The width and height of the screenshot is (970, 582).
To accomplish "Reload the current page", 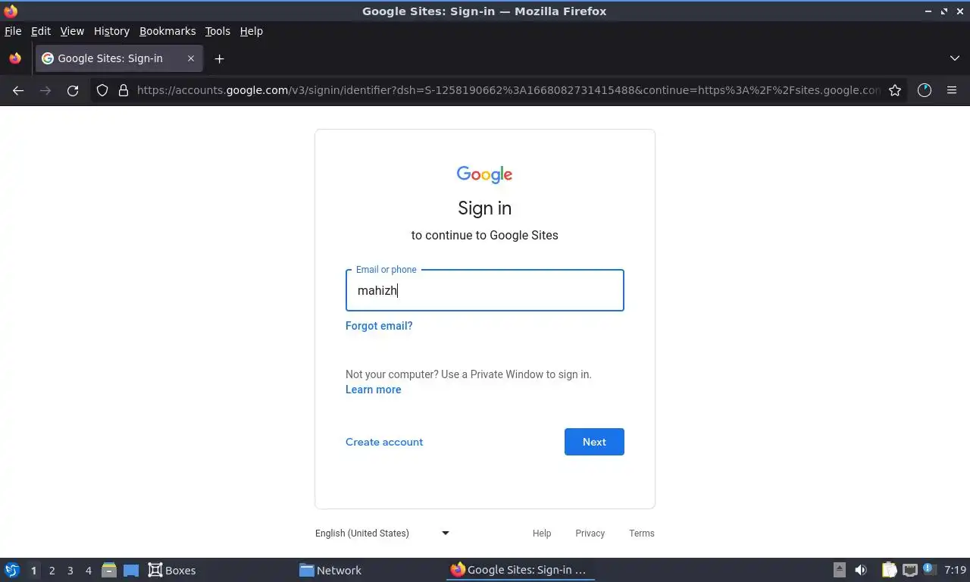I will [x=73, y=90].
